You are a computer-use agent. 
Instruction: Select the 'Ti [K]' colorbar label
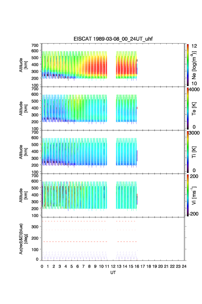194,152
